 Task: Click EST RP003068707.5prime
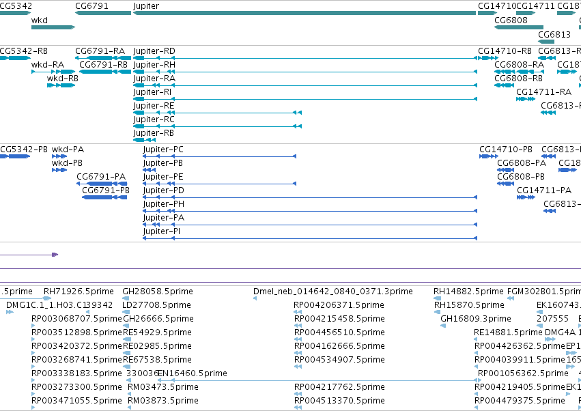point(76,319)
